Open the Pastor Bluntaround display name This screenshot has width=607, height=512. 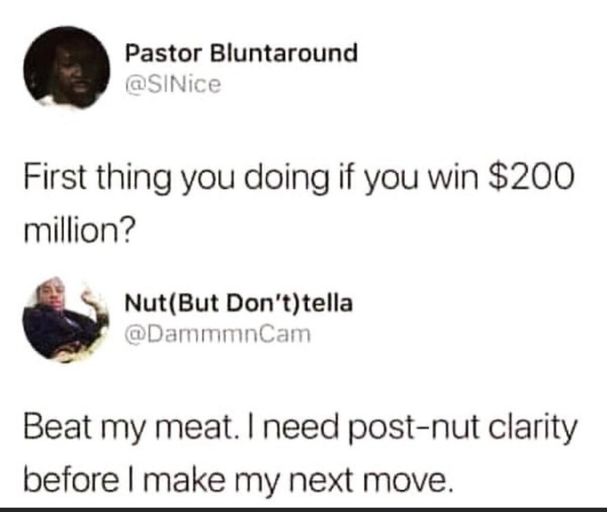242,53
